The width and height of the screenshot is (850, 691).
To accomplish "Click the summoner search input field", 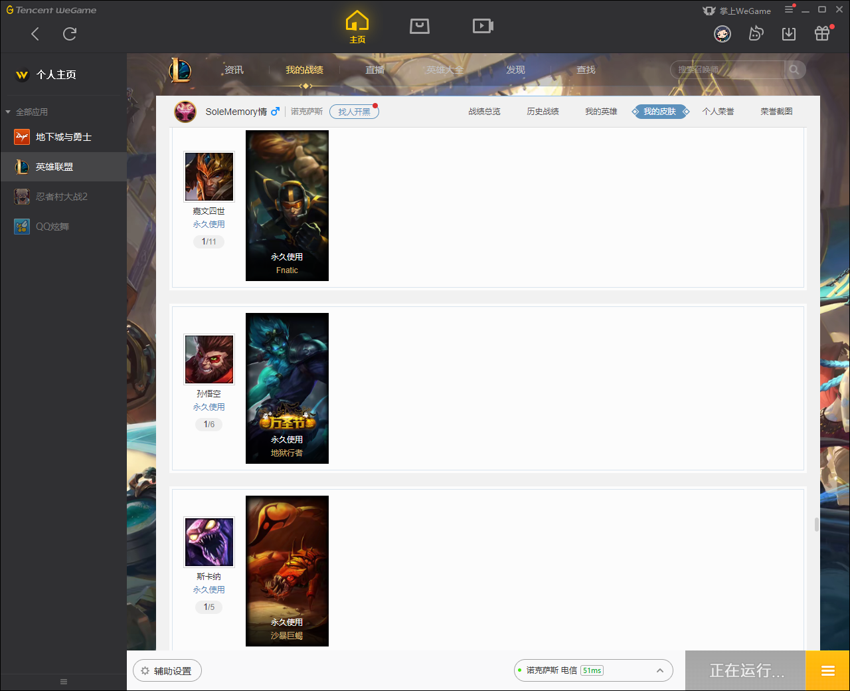I will pyautogui.click(x=728, y=70).
